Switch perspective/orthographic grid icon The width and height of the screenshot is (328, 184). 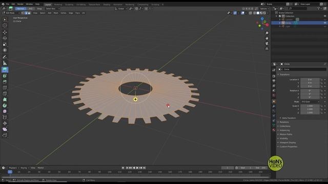[266, 49]
